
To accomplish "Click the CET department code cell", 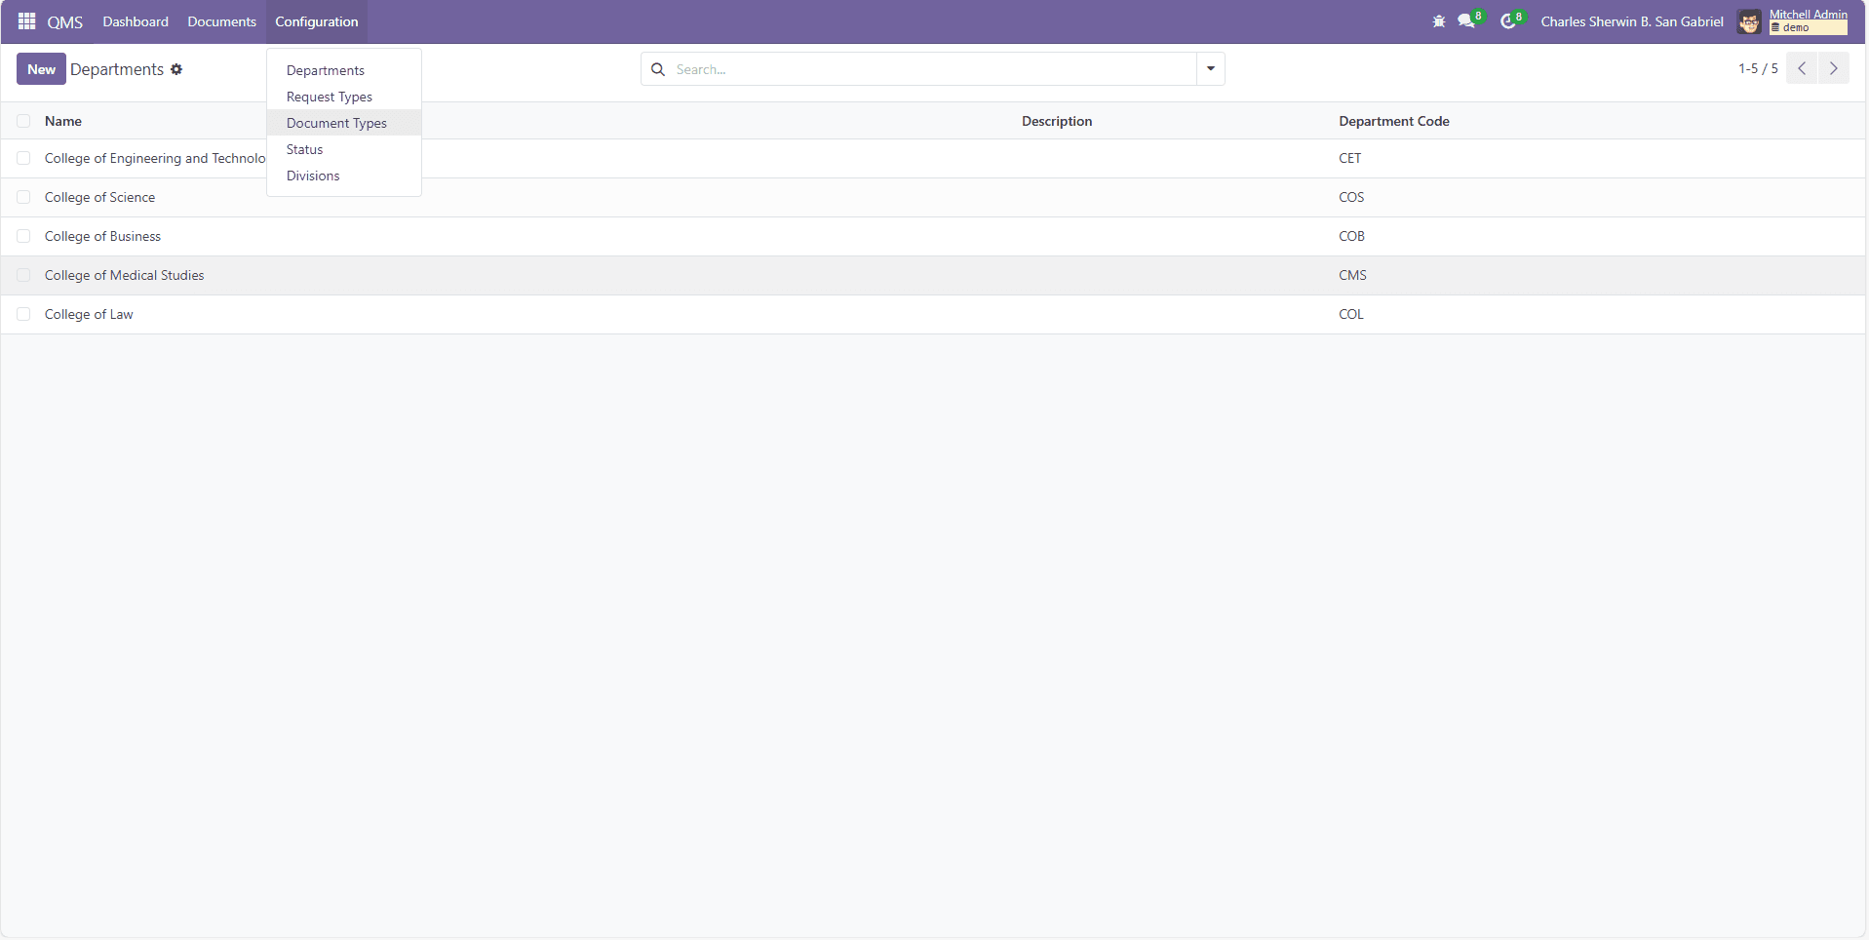I will [x=1349, y=158].
